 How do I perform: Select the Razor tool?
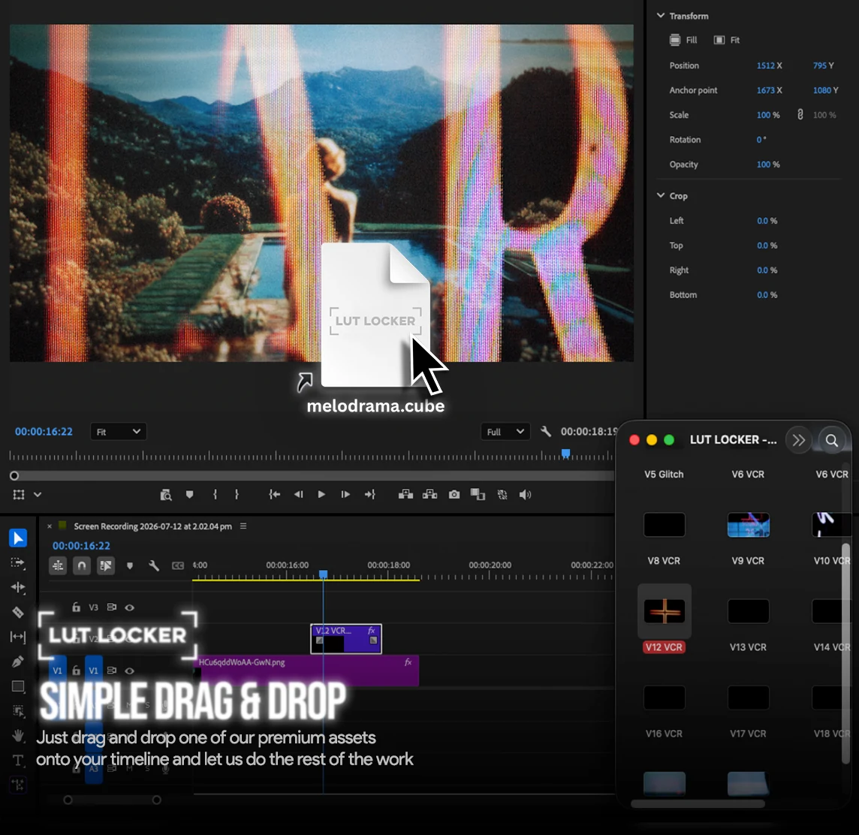17,612
